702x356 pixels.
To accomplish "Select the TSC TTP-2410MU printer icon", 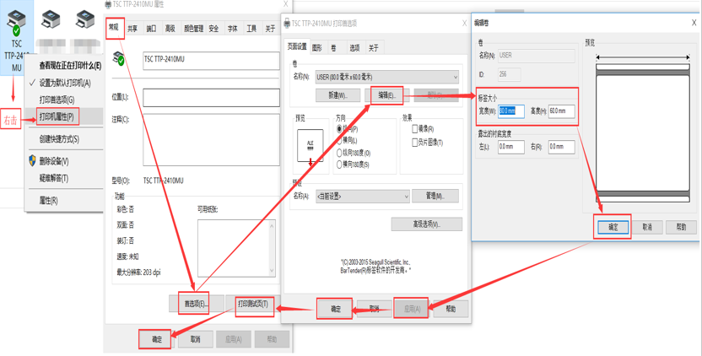I will [x=17, y=20].
